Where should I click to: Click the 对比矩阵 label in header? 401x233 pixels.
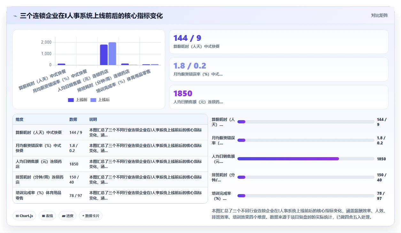[379, 15]
